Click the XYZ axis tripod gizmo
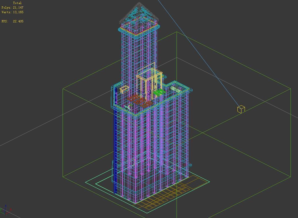The image size is (298, 218). coord(5,210)
